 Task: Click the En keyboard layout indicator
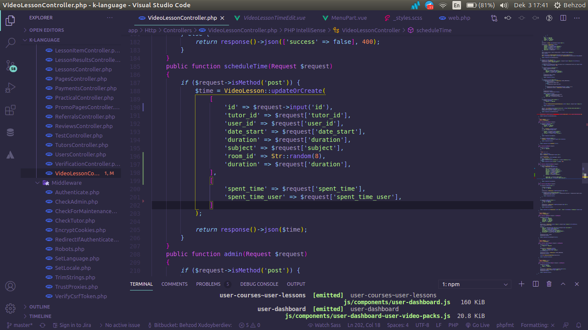[456, 5]
